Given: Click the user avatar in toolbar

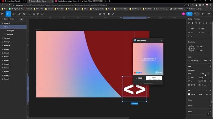Looking at the screenshot, I should [183, 14].
